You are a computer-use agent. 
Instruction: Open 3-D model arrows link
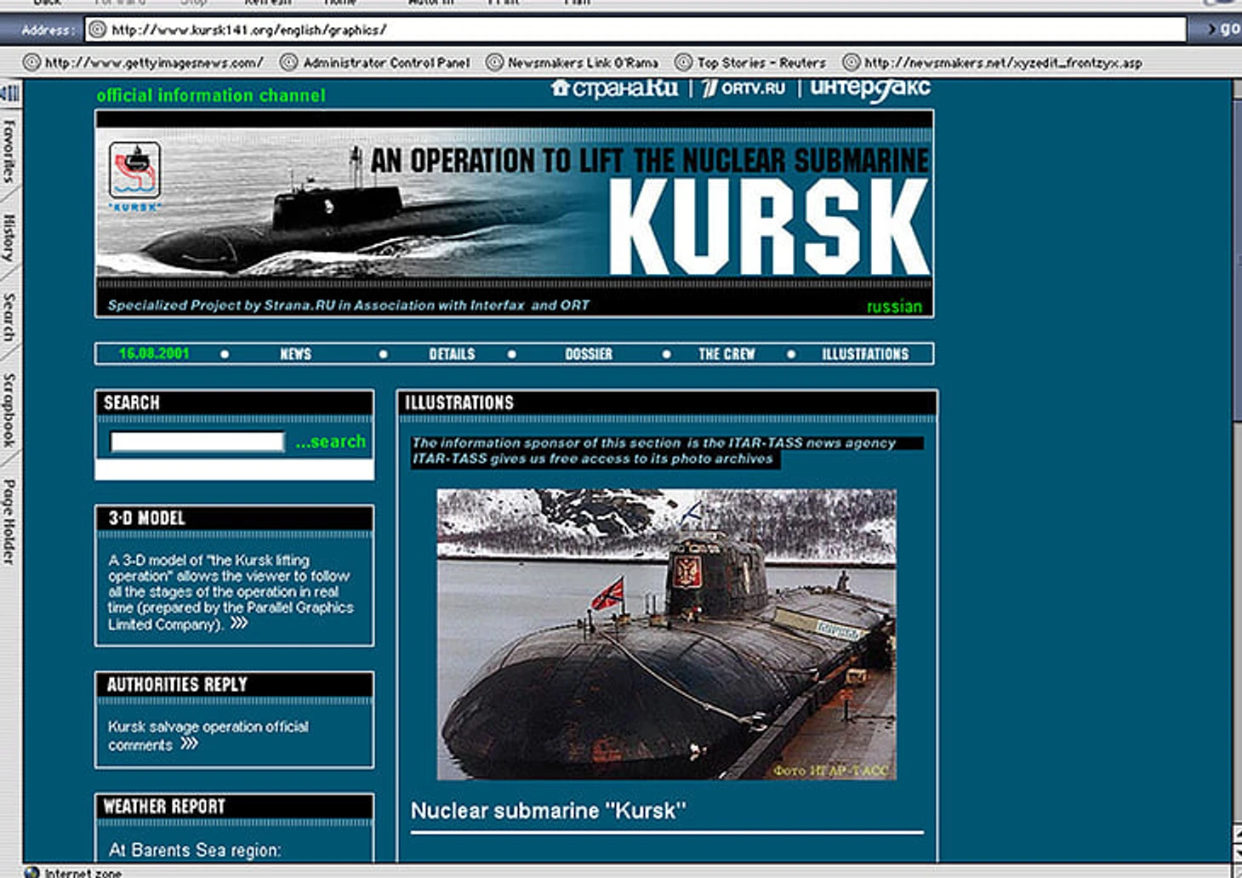pos(239,623)
